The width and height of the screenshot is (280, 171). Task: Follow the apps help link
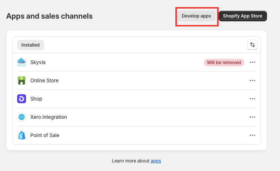pos(156,161)
